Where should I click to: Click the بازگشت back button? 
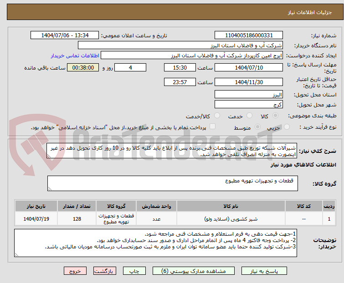coord(104,271)
